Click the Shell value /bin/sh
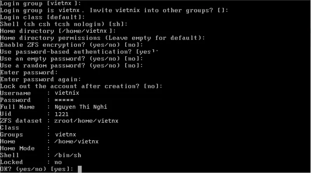Viewport: 311px width, 173px height. pyautogui.click(x=68, y=155)
